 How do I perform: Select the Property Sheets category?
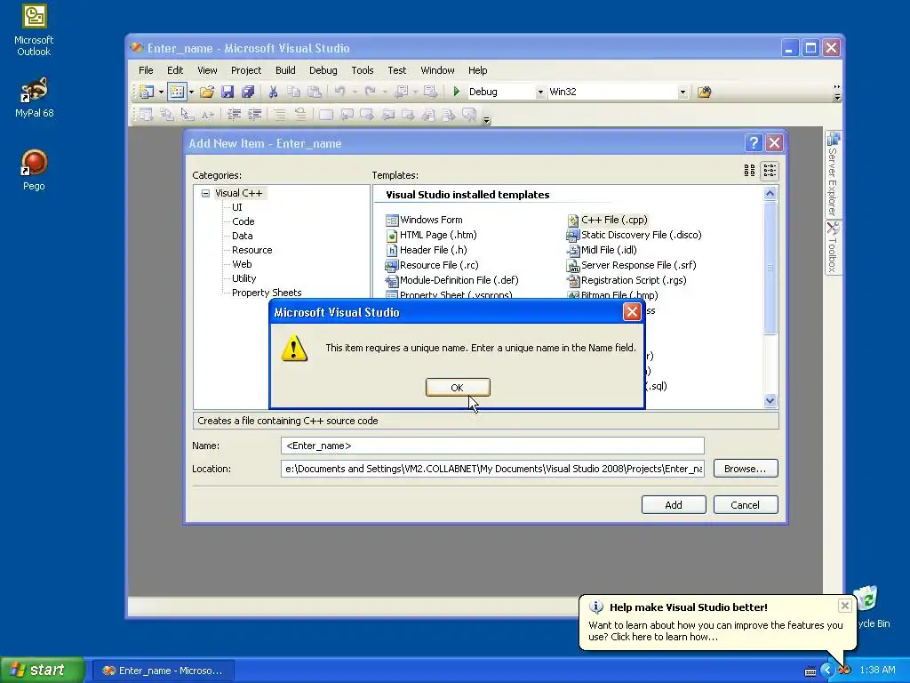[267, 293]
